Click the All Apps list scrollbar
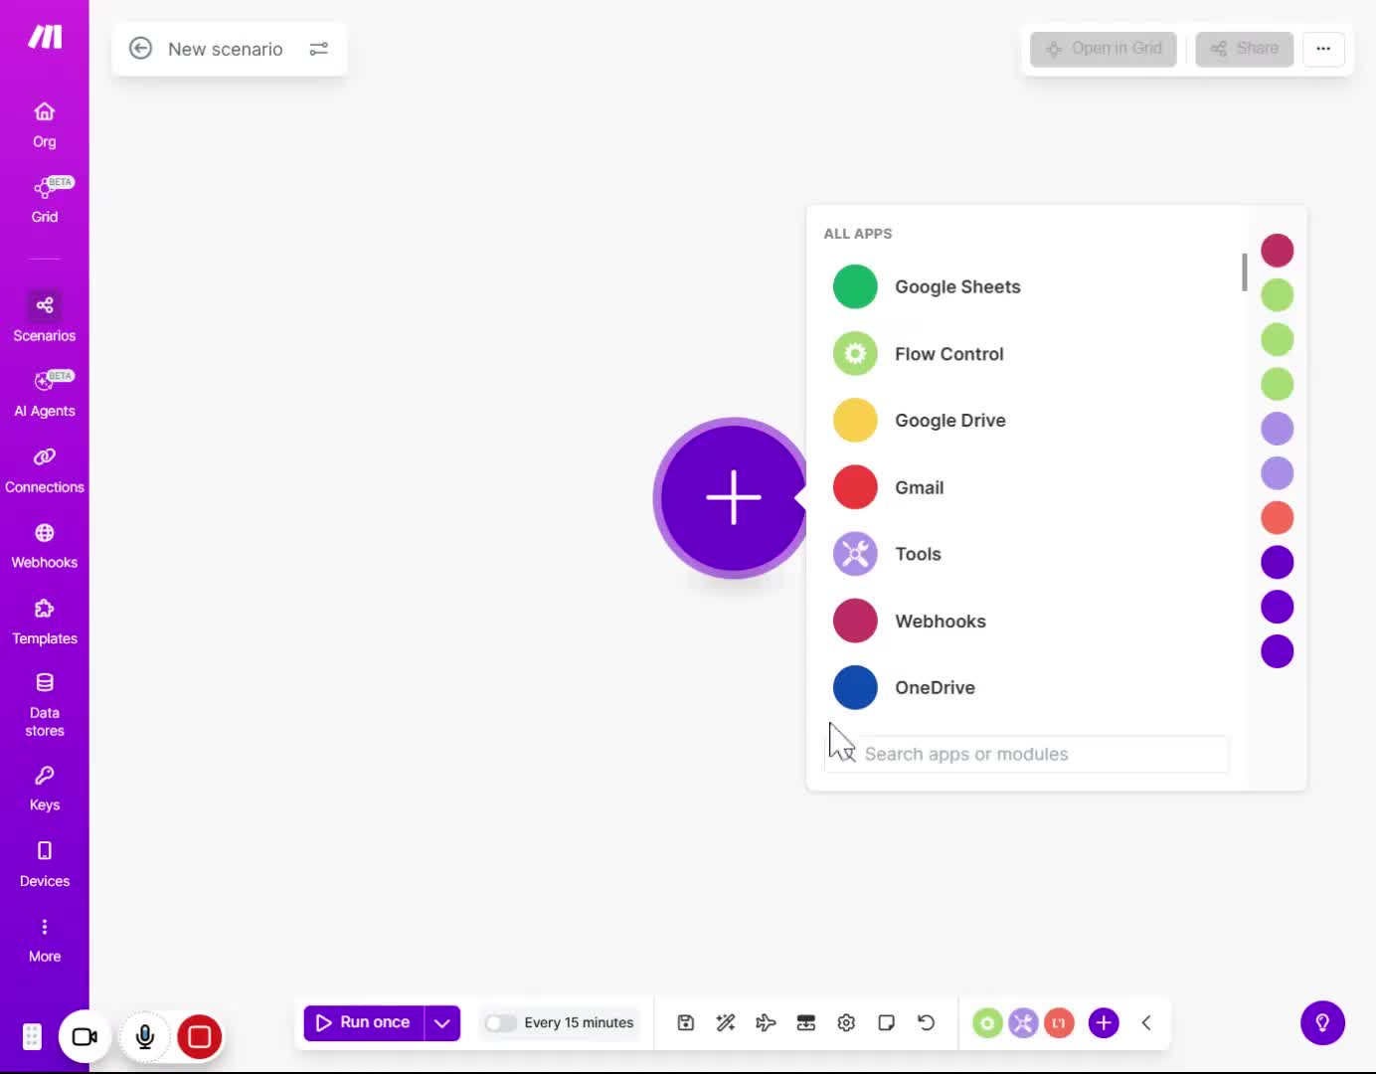This screenshot has width=1376, height=1074. point(1244,272)
